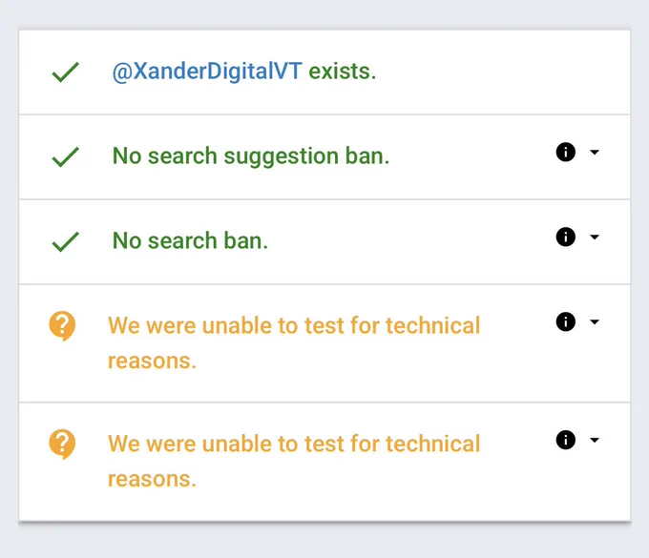Screen dimensions: 649x558
Task: Click the green checkmark next to exists
Action: (66, 72)
